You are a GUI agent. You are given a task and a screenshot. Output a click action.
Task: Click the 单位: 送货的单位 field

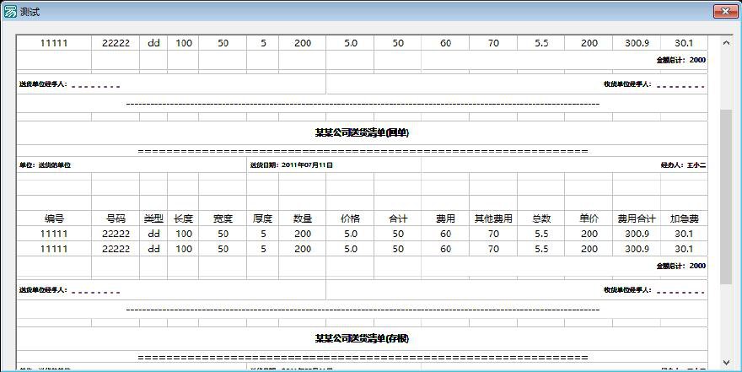[x=46, y=165]
